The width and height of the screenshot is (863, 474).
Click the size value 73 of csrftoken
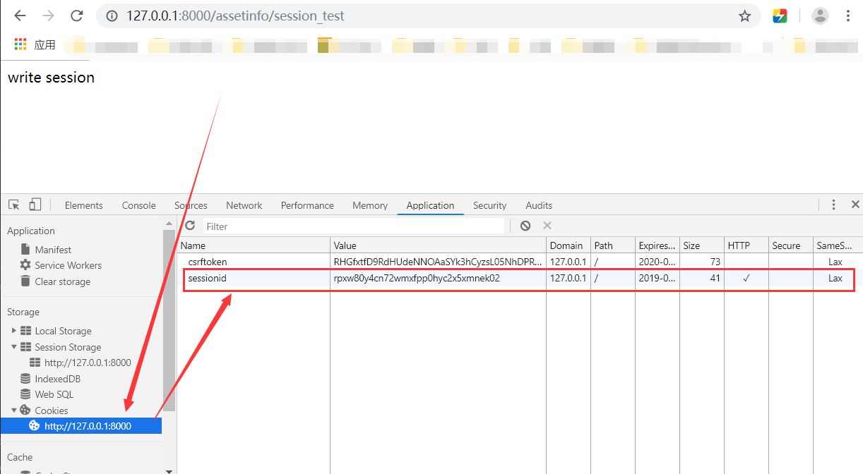[715, 262]
